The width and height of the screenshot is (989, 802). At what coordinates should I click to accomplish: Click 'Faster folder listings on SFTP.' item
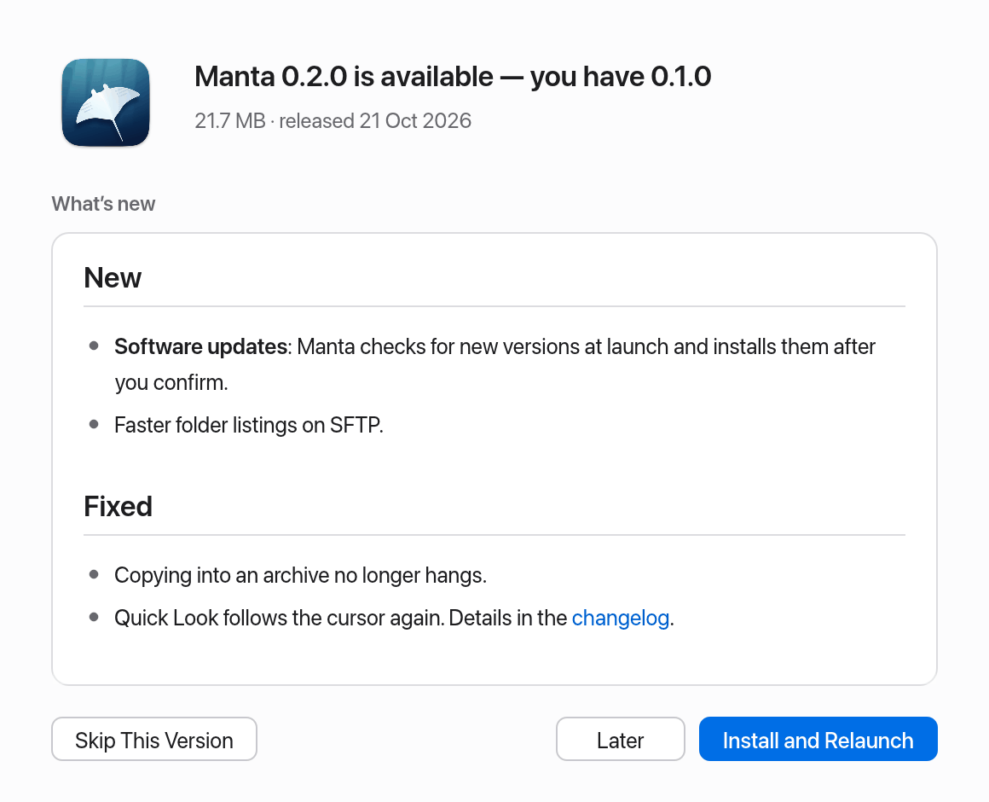[248, 425]
